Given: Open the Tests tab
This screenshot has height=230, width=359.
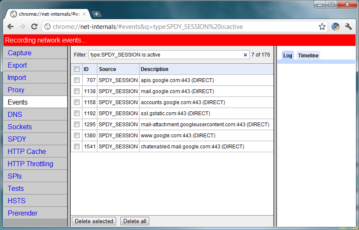Looking at the screenshot, I should pyautogui.click(x=35, y=189).
